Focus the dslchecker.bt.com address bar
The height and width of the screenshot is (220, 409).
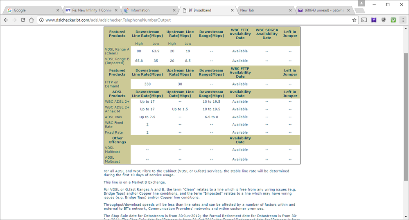[198, 20]
